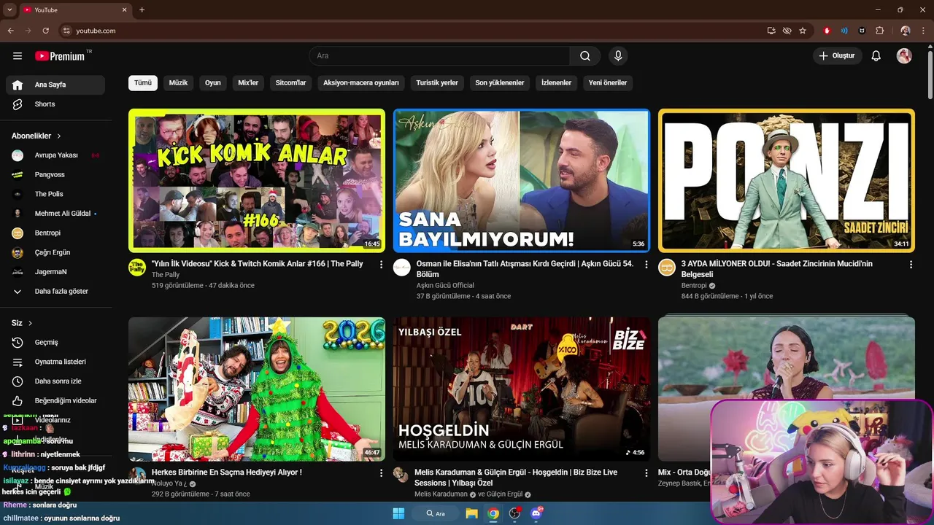Image resolution: width=934 pixels, height=525 pixels.
Task: Click Aşkın Gücü Official channel avatar
Action: 402,267
